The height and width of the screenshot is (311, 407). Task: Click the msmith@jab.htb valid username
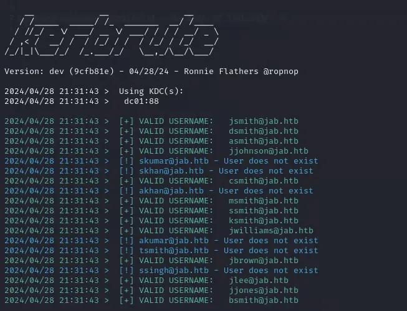[x=264, y=201]
